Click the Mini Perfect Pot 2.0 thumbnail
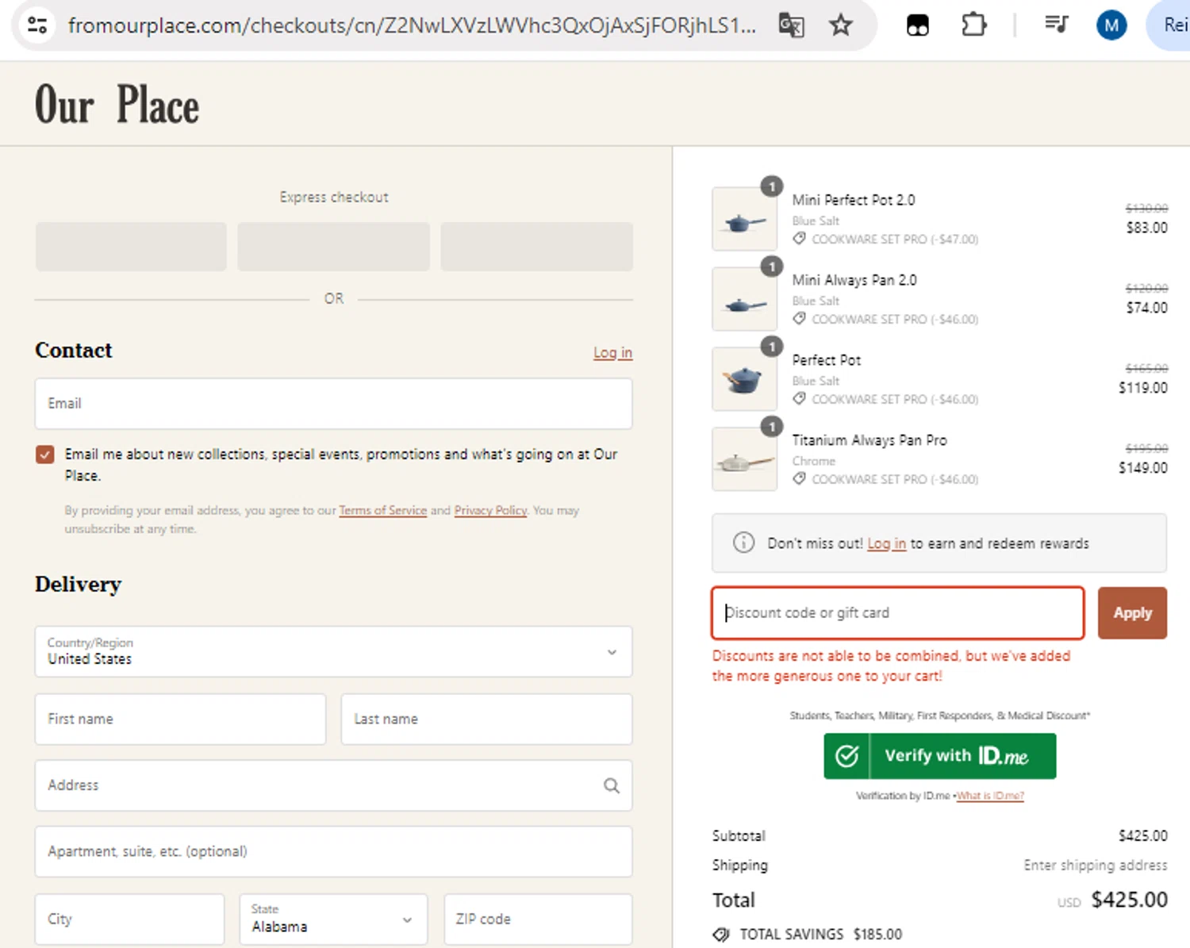The height and width of the screenshot is (948, 1190). [x=744, y=219]
